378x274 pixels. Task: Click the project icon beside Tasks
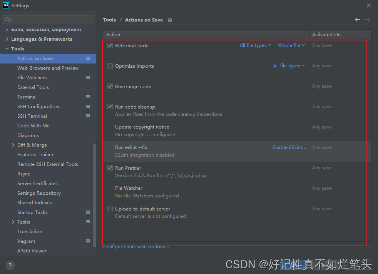click(x=88, y=222)
